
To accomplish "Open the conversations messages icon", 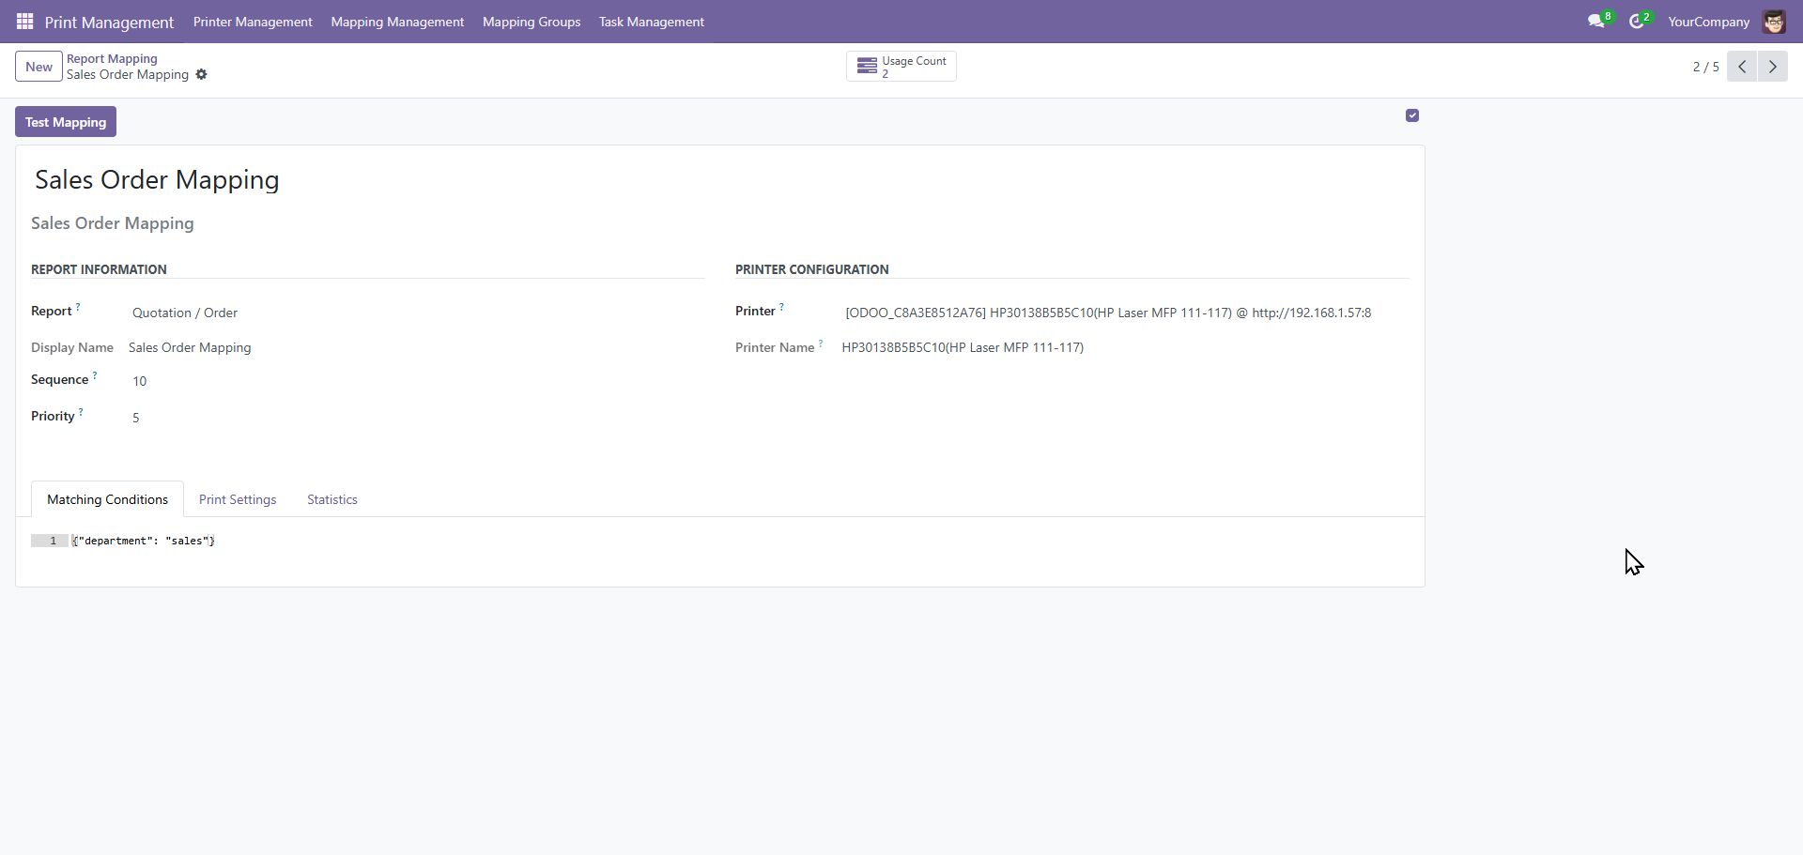I will 1595,21.
